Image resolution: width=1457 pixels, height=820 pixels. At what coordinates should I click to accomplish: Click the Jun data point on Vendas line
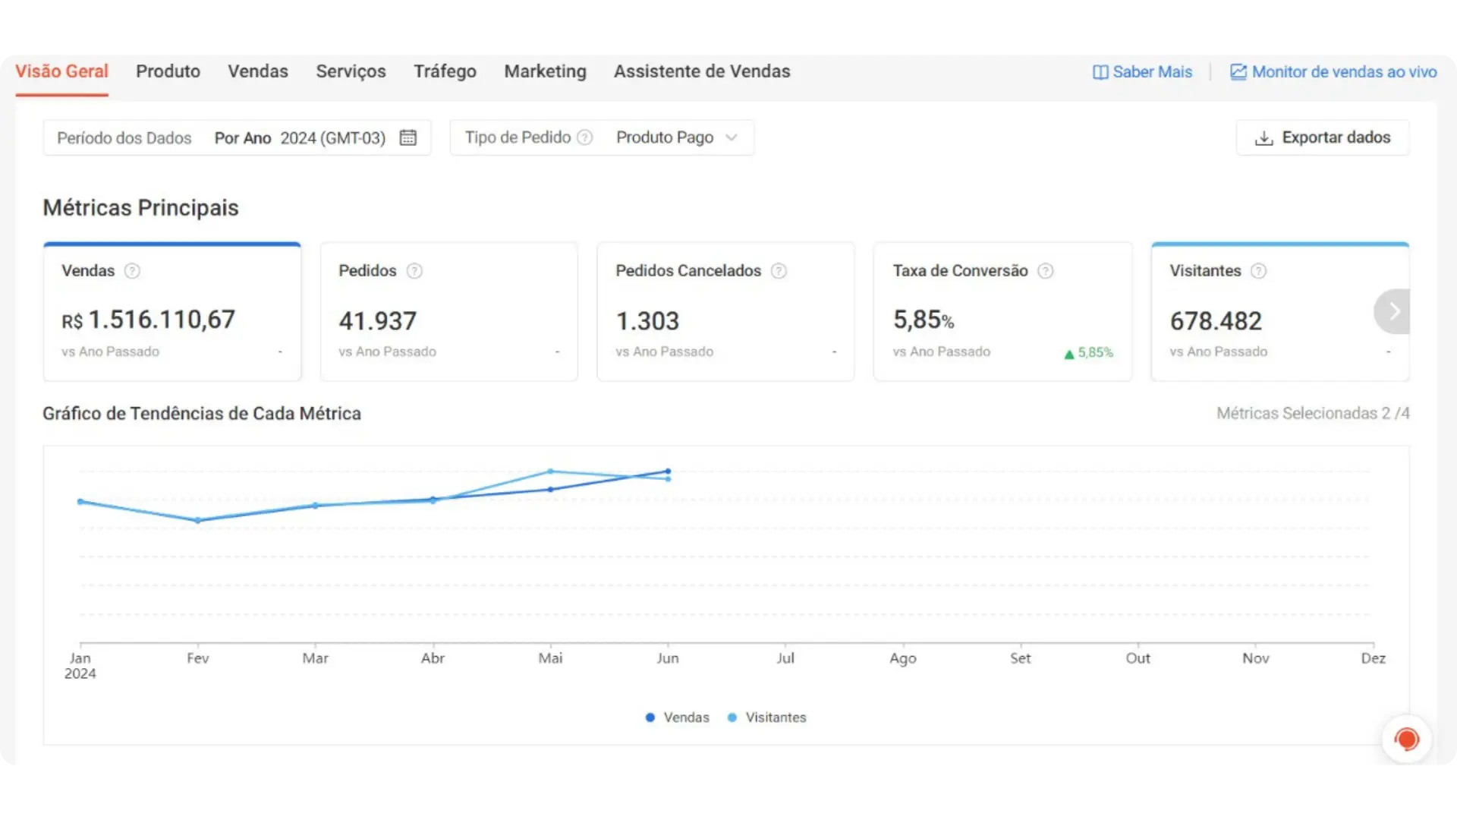668,471
